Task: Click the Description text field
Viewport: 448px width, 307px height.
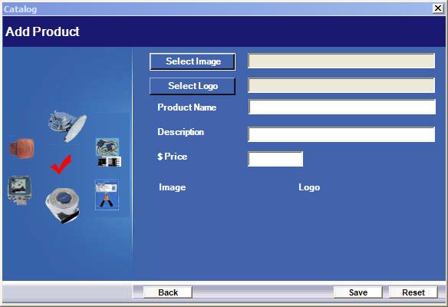Action: coord(341,134)
